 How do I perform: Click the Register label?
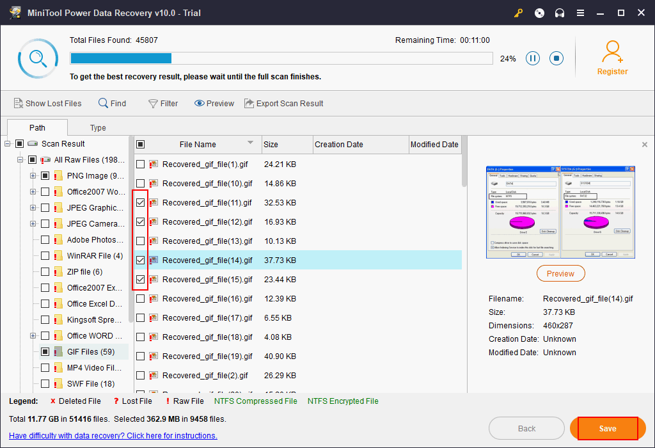[x=612, y=72]
